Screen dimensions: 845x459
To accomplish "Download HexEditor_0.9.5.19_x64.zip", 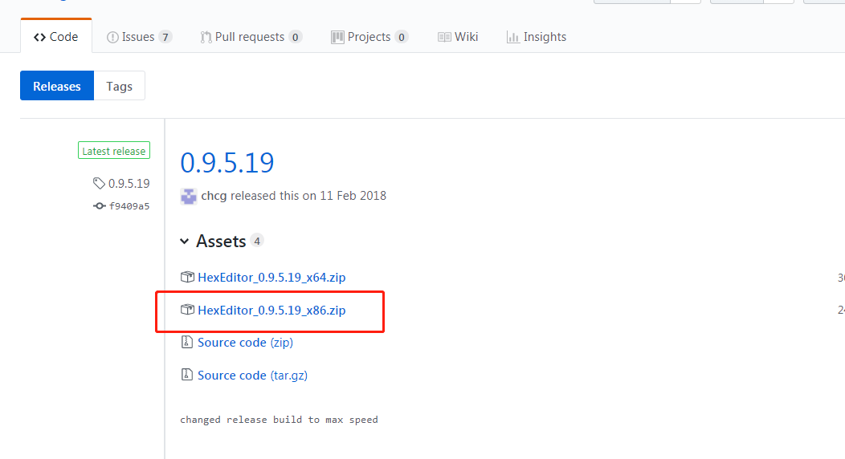I will 271,278.
